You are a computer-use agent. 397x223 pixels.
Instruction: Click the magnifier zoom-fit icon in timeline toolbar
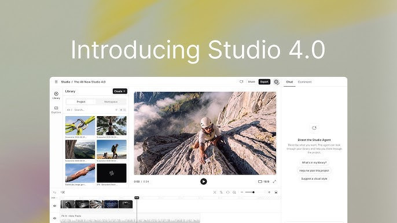pos(234,192)
